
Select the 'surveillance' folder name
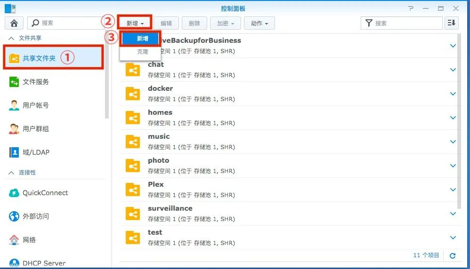coord(170,208)
